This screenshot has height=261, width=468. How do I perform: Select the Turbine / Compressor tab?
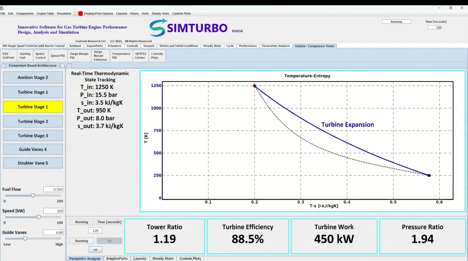coord(315,46)
